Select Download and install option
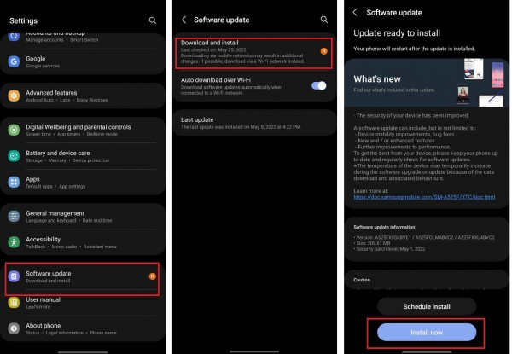Screen dimensions: 512x354 pyautogui.click(x=253, y=52)
